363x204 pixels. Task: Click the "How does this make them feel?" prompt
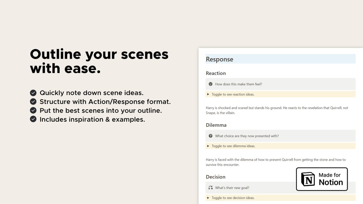tap(238, 84)
